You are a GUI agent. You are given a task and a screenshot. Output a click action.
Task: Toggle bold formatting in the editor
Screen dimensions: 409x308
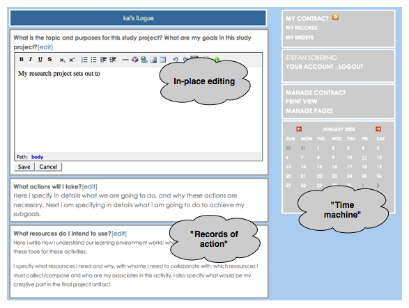pos(22,60)
